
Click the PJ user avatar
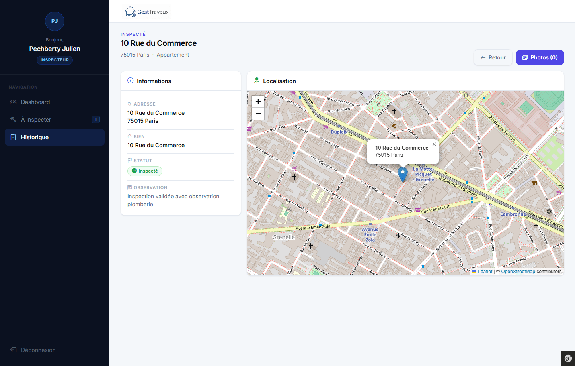coord(55,21)
